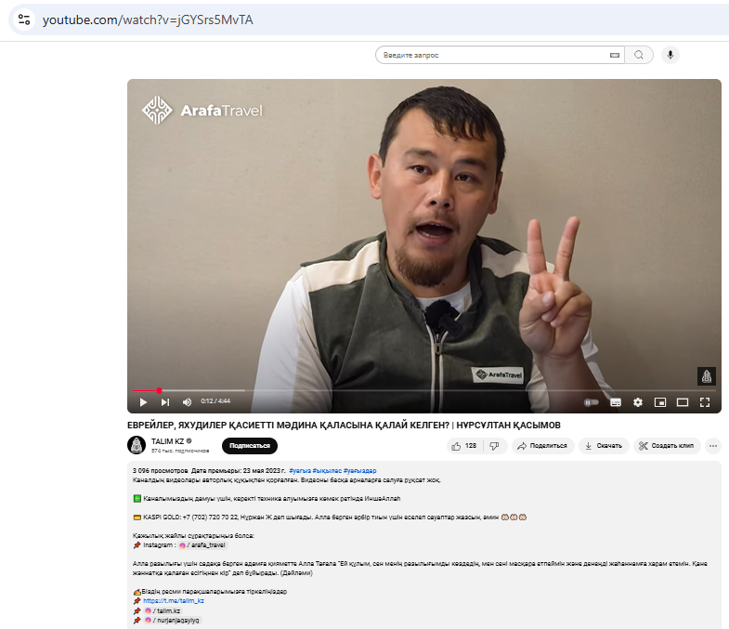Click the video progress bar
This screenshot has height=629, width=729.
[x=371, y=390]
